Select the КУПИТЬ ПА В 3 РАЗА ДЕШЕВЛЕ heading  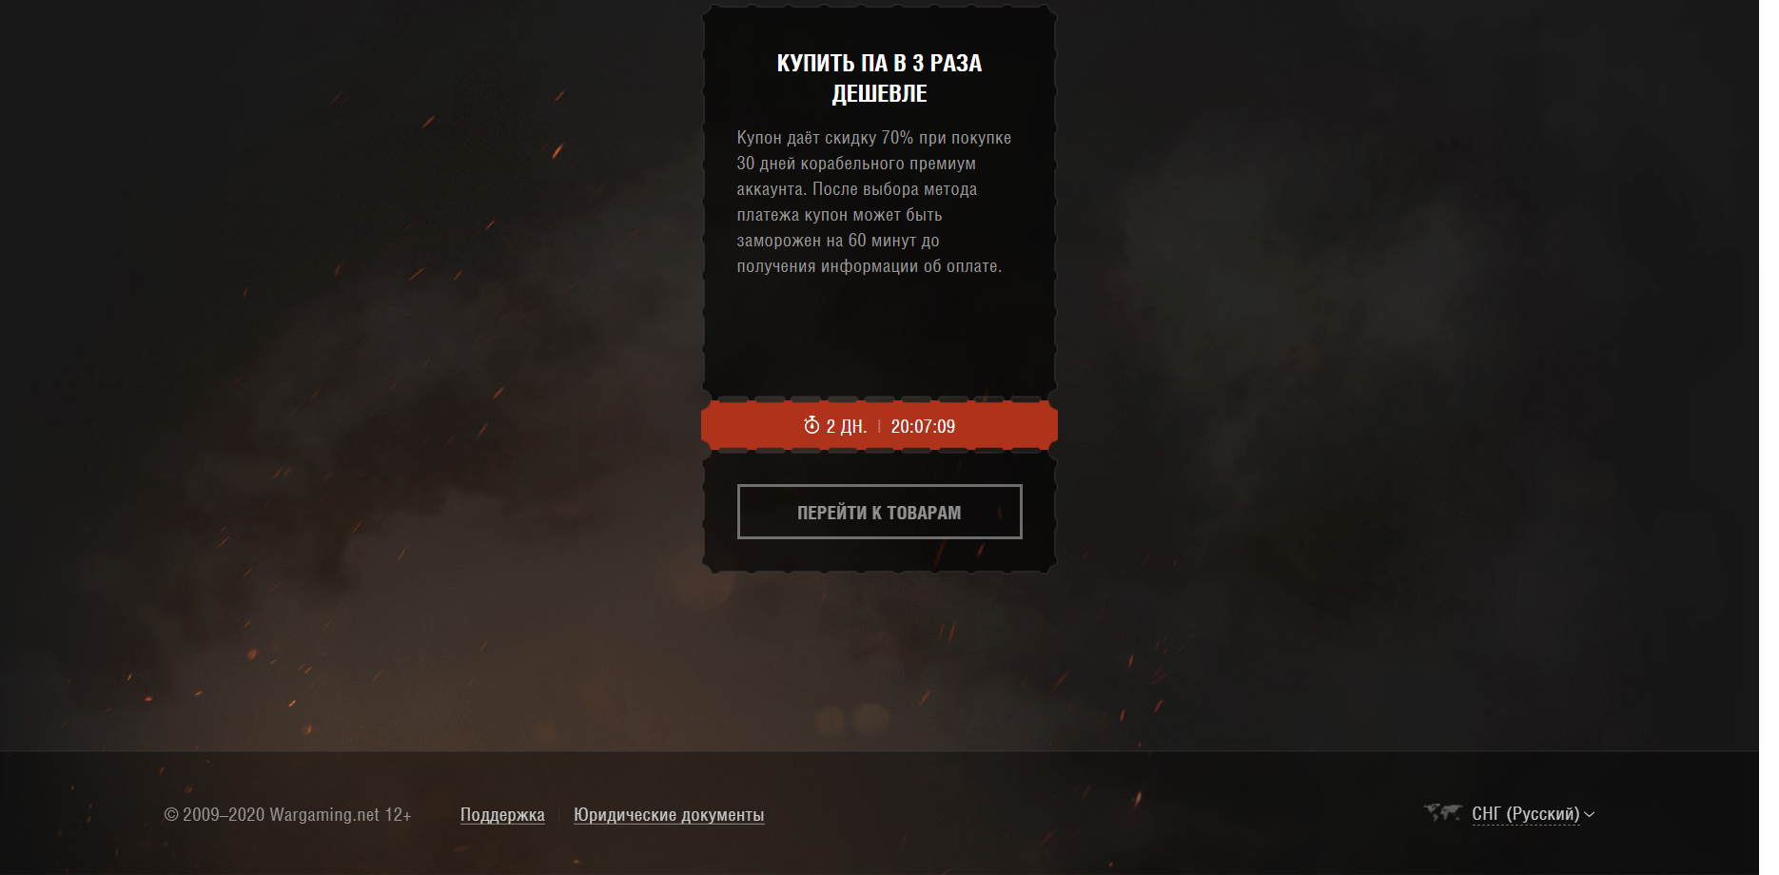[x=879, y=78]
